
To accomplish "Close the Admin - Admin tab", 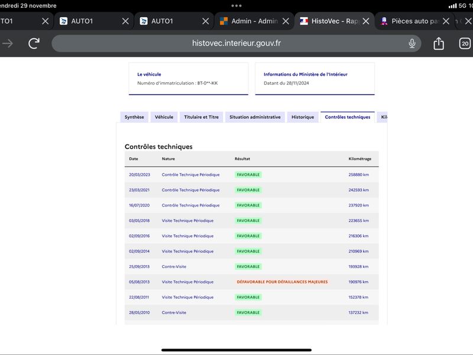I will pos(286,21).
